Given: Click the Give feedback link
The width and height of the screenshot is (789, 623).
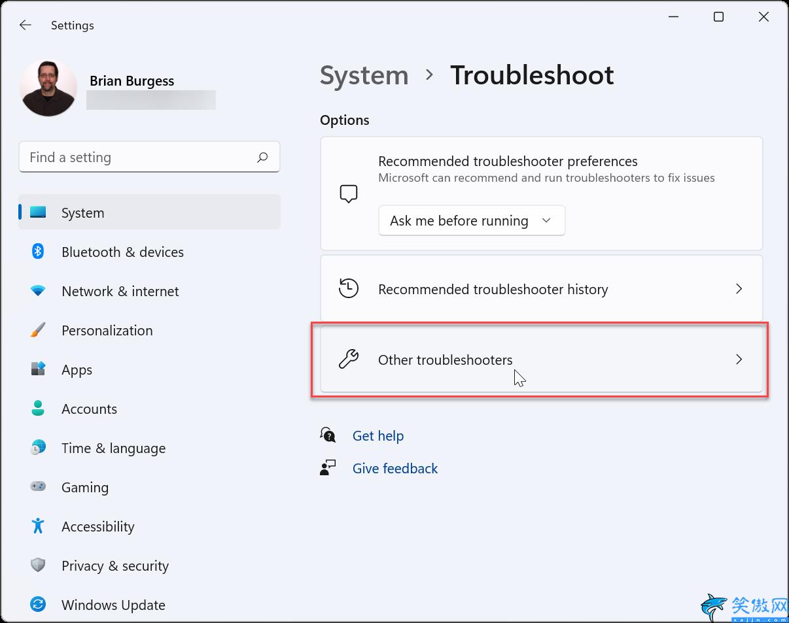Looking at the screenshot, I should point(395,468).
